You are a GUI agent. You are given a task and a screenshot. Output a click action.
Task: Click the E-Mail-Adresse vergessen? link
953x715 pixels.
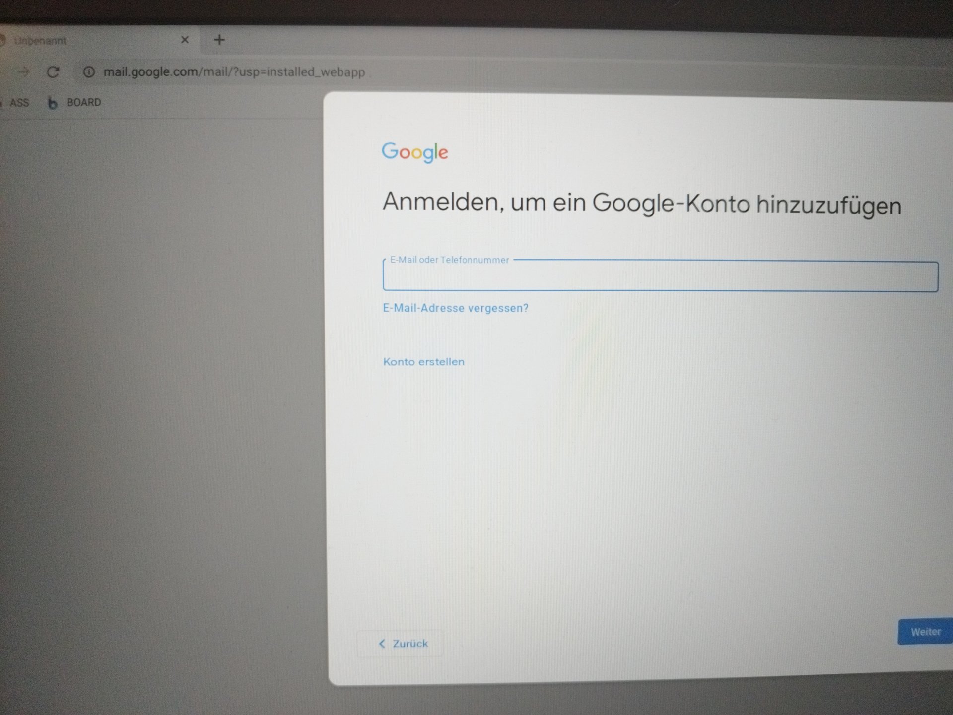click(x=455, y=308)
